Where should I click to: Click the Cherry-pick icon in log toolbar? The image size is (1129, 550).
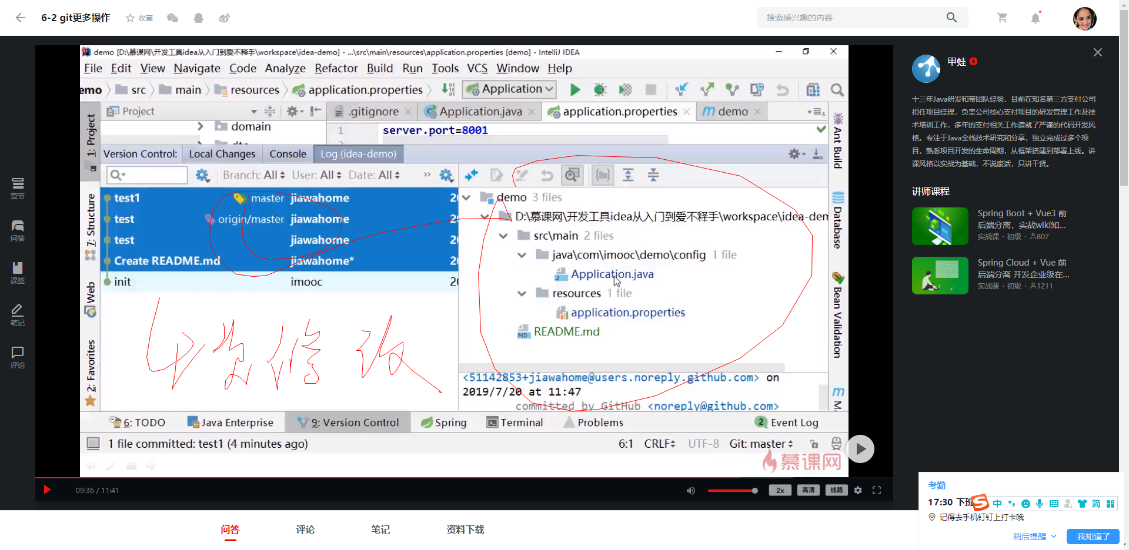471,175
